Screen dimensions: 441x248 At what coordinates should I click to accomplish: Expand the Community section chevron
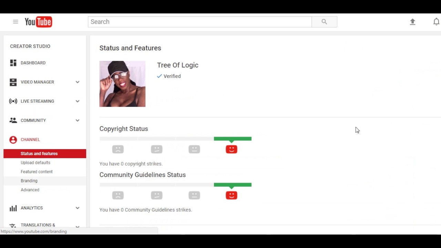78,120
